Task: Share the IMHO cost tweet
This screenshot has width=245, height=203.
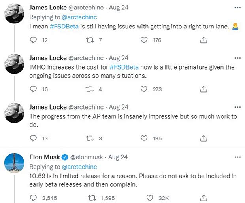Action: [x=204, y=89]
